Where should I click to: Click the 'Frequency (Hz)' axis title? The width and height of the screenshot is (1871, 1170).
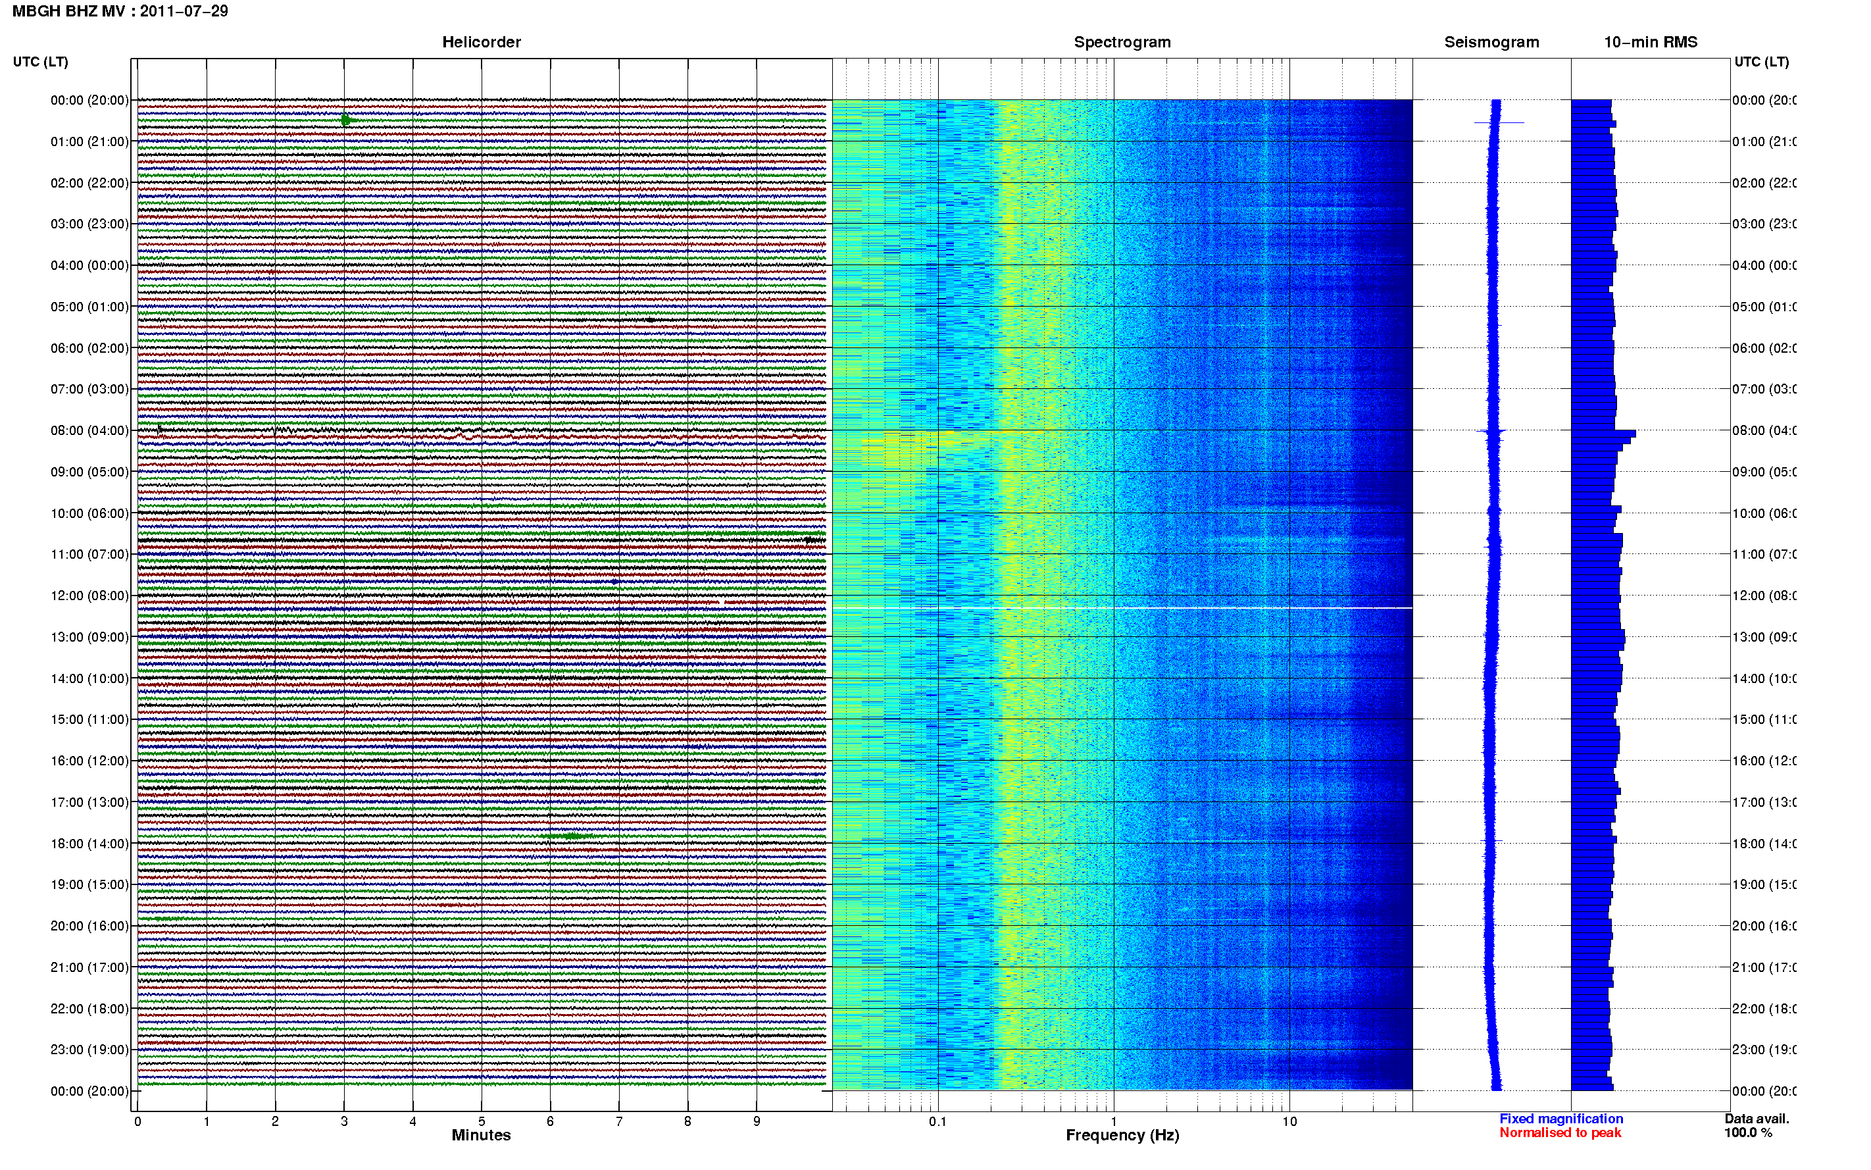pyautogui.click(x=1122, y=1135)
